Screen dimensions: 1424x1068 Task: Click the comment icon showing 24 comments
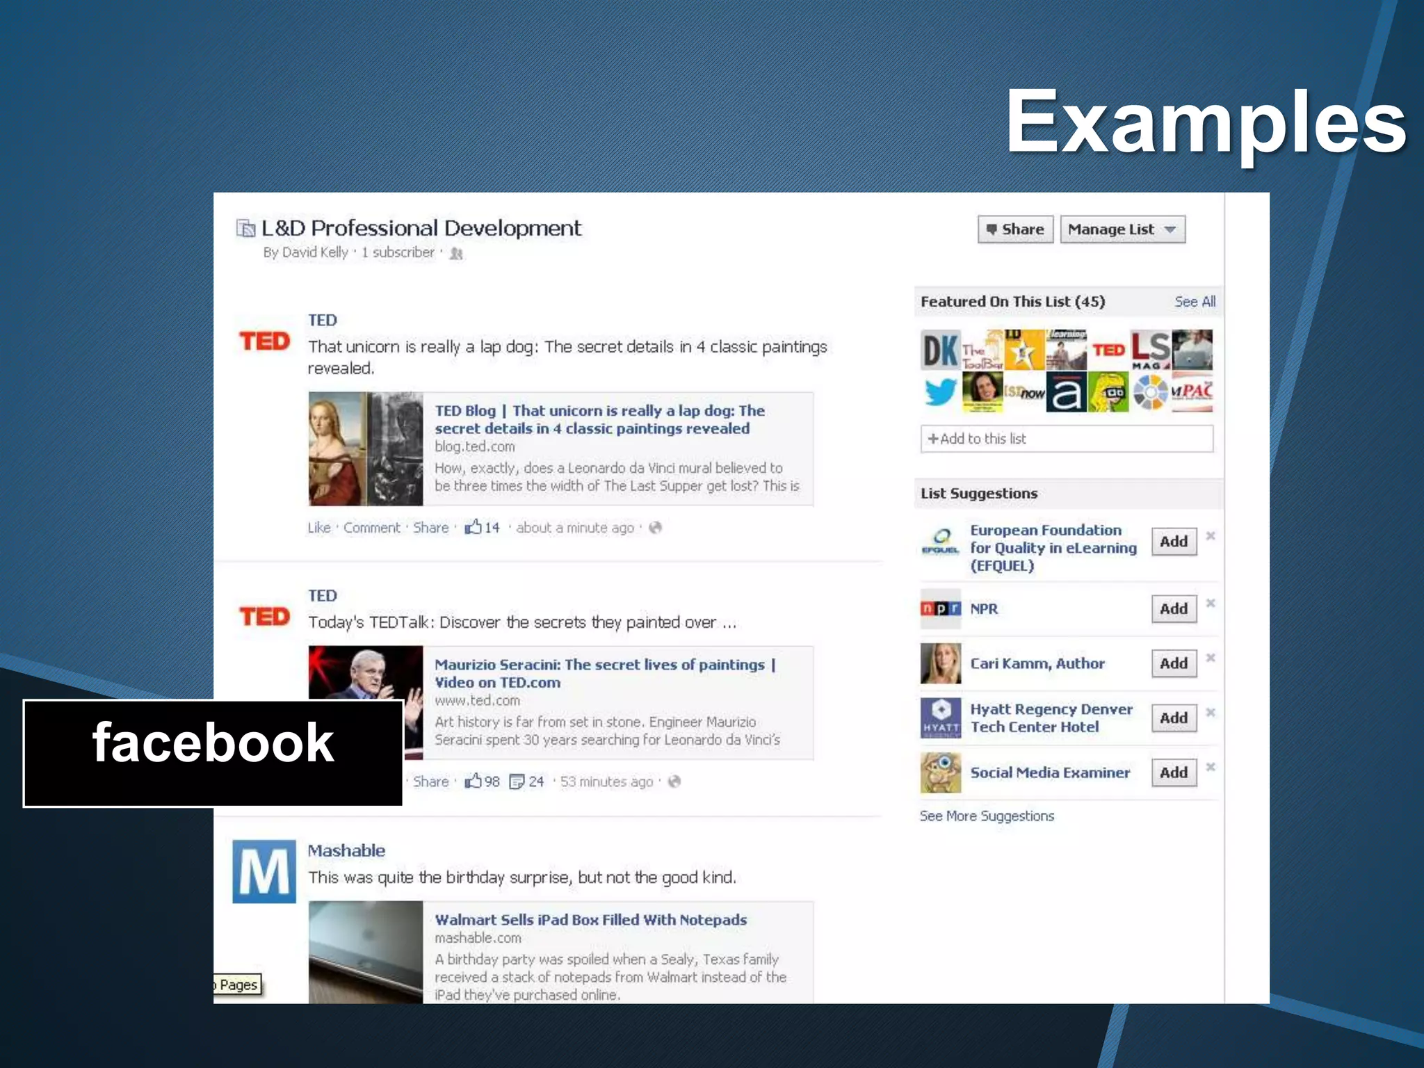pyautogui.click(x=517, y=782)
